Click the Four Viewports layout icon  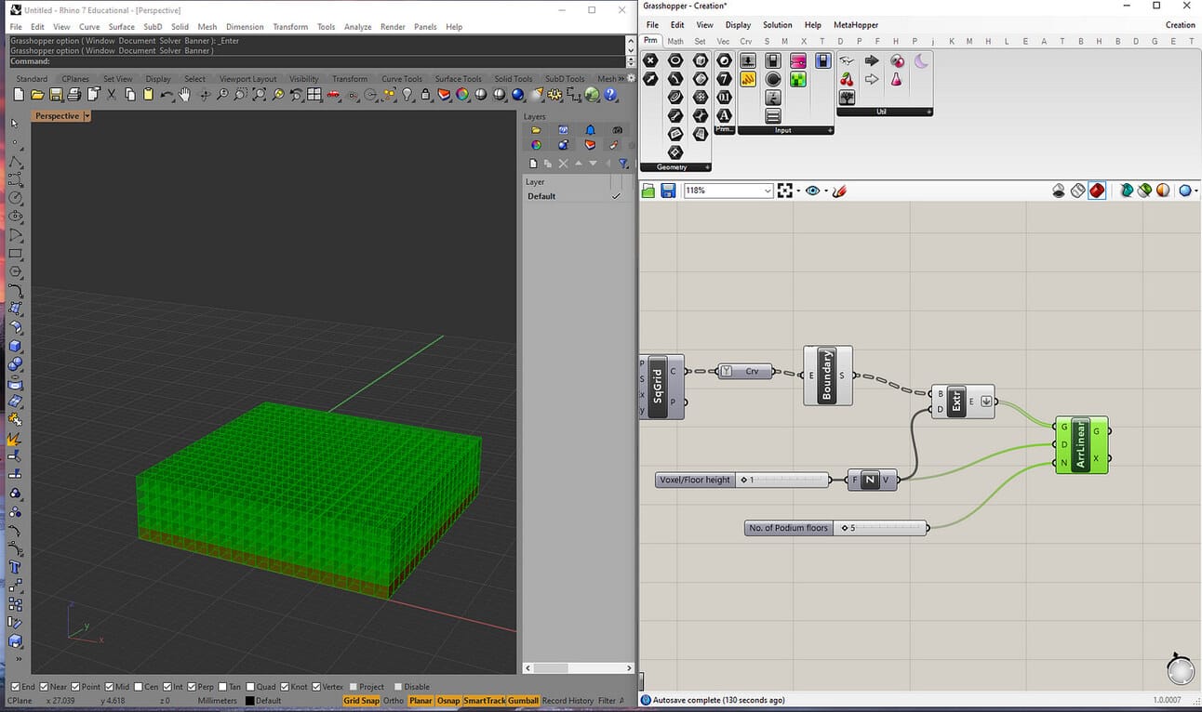(314, 95)
